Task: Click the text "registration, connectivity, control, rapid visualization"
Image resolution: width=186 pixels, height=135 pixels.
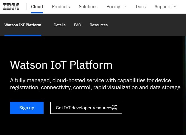Action: (74, 87)
